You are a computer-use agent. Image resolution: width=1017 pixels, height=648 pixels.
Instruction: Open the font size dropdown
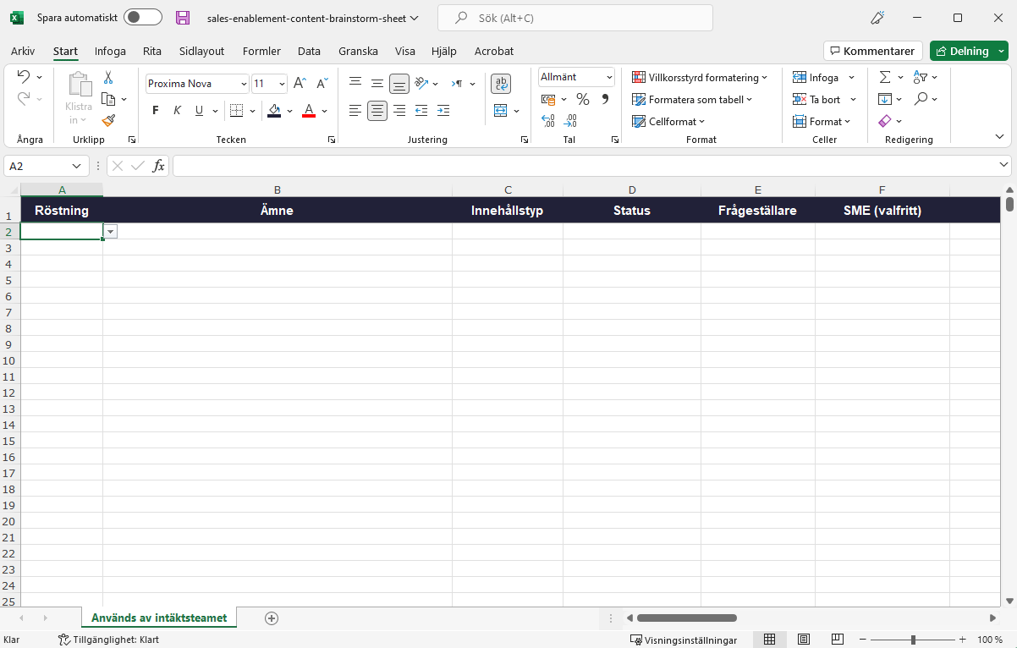click(280, 83)
